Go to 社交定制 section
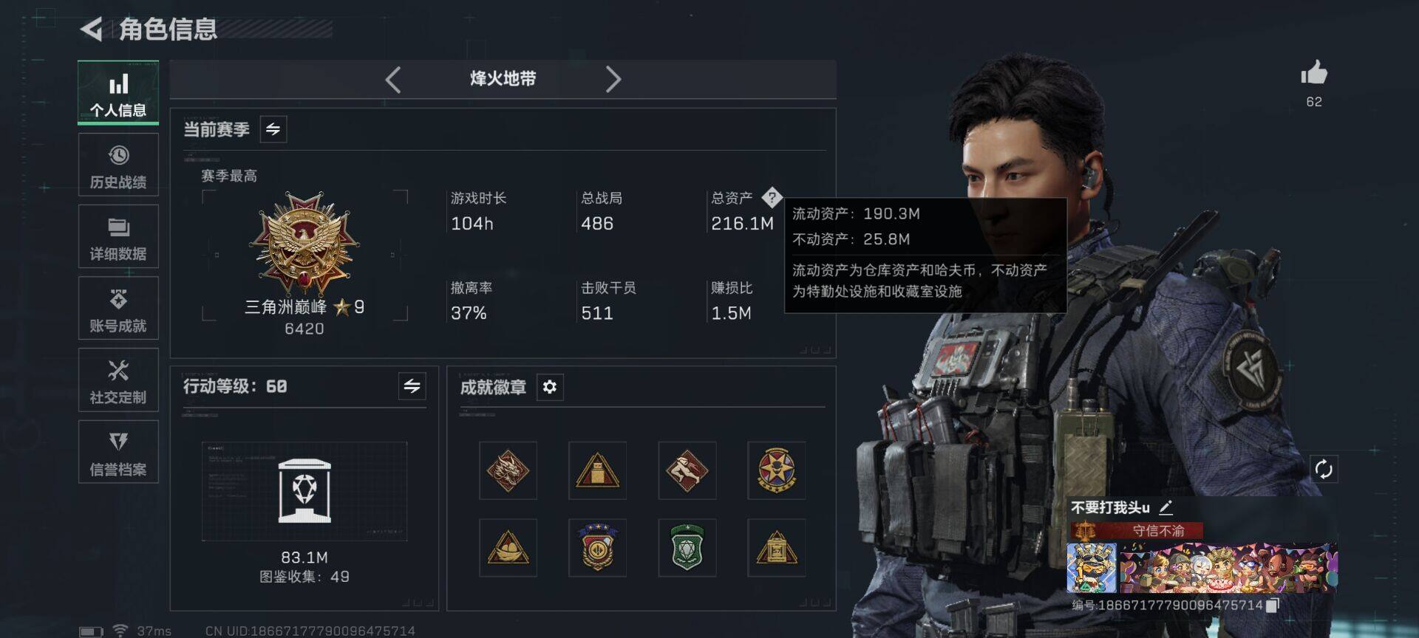The width and height of the screenshot is (1419, 638). point(118,380)
